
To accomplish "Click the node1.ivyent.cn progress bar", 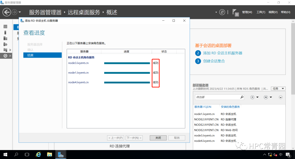I will (127, 73).
